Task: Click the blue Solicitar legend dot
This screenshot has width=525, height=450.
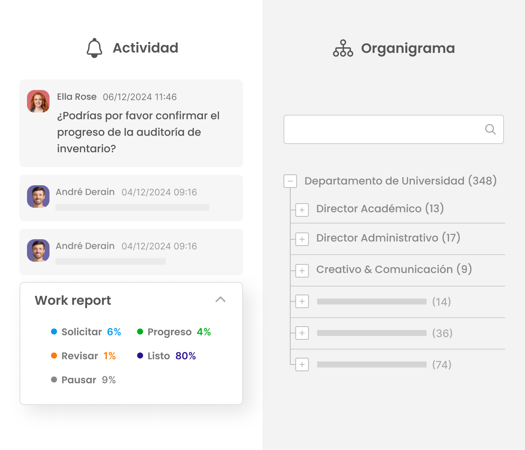Action: [54, 331]
